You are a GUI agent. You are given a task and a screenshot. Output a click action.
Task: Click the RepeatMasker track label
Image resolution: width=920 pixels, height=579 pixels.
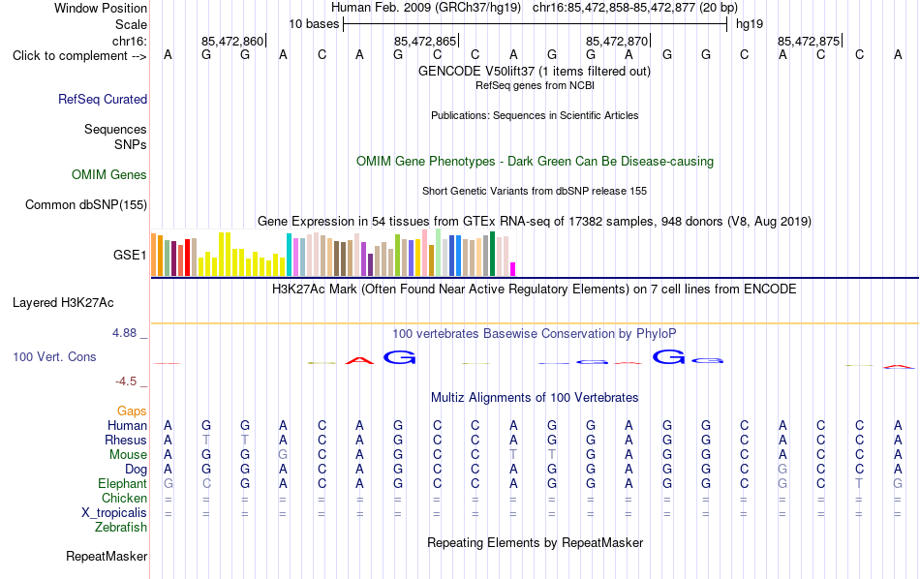pos(107,556)
